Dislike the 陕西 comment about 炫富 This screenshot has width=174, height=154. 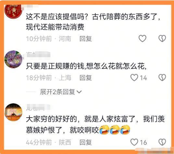point(162,142)
